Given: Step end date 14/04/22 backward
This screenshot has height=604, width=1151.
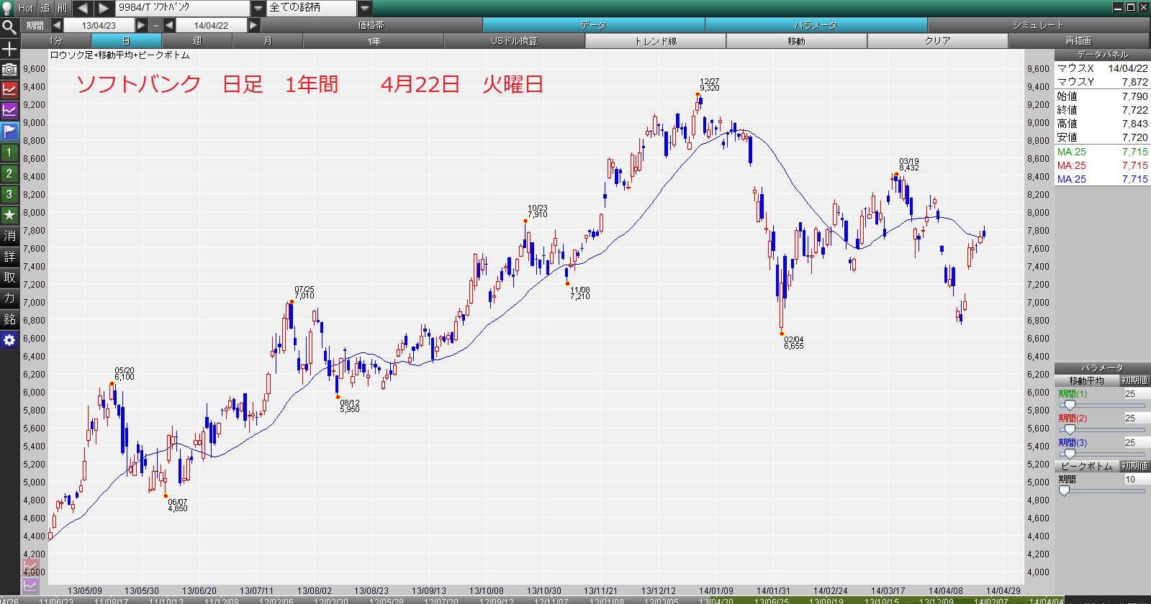Looking at the screenshot, I should click(169, 25).
